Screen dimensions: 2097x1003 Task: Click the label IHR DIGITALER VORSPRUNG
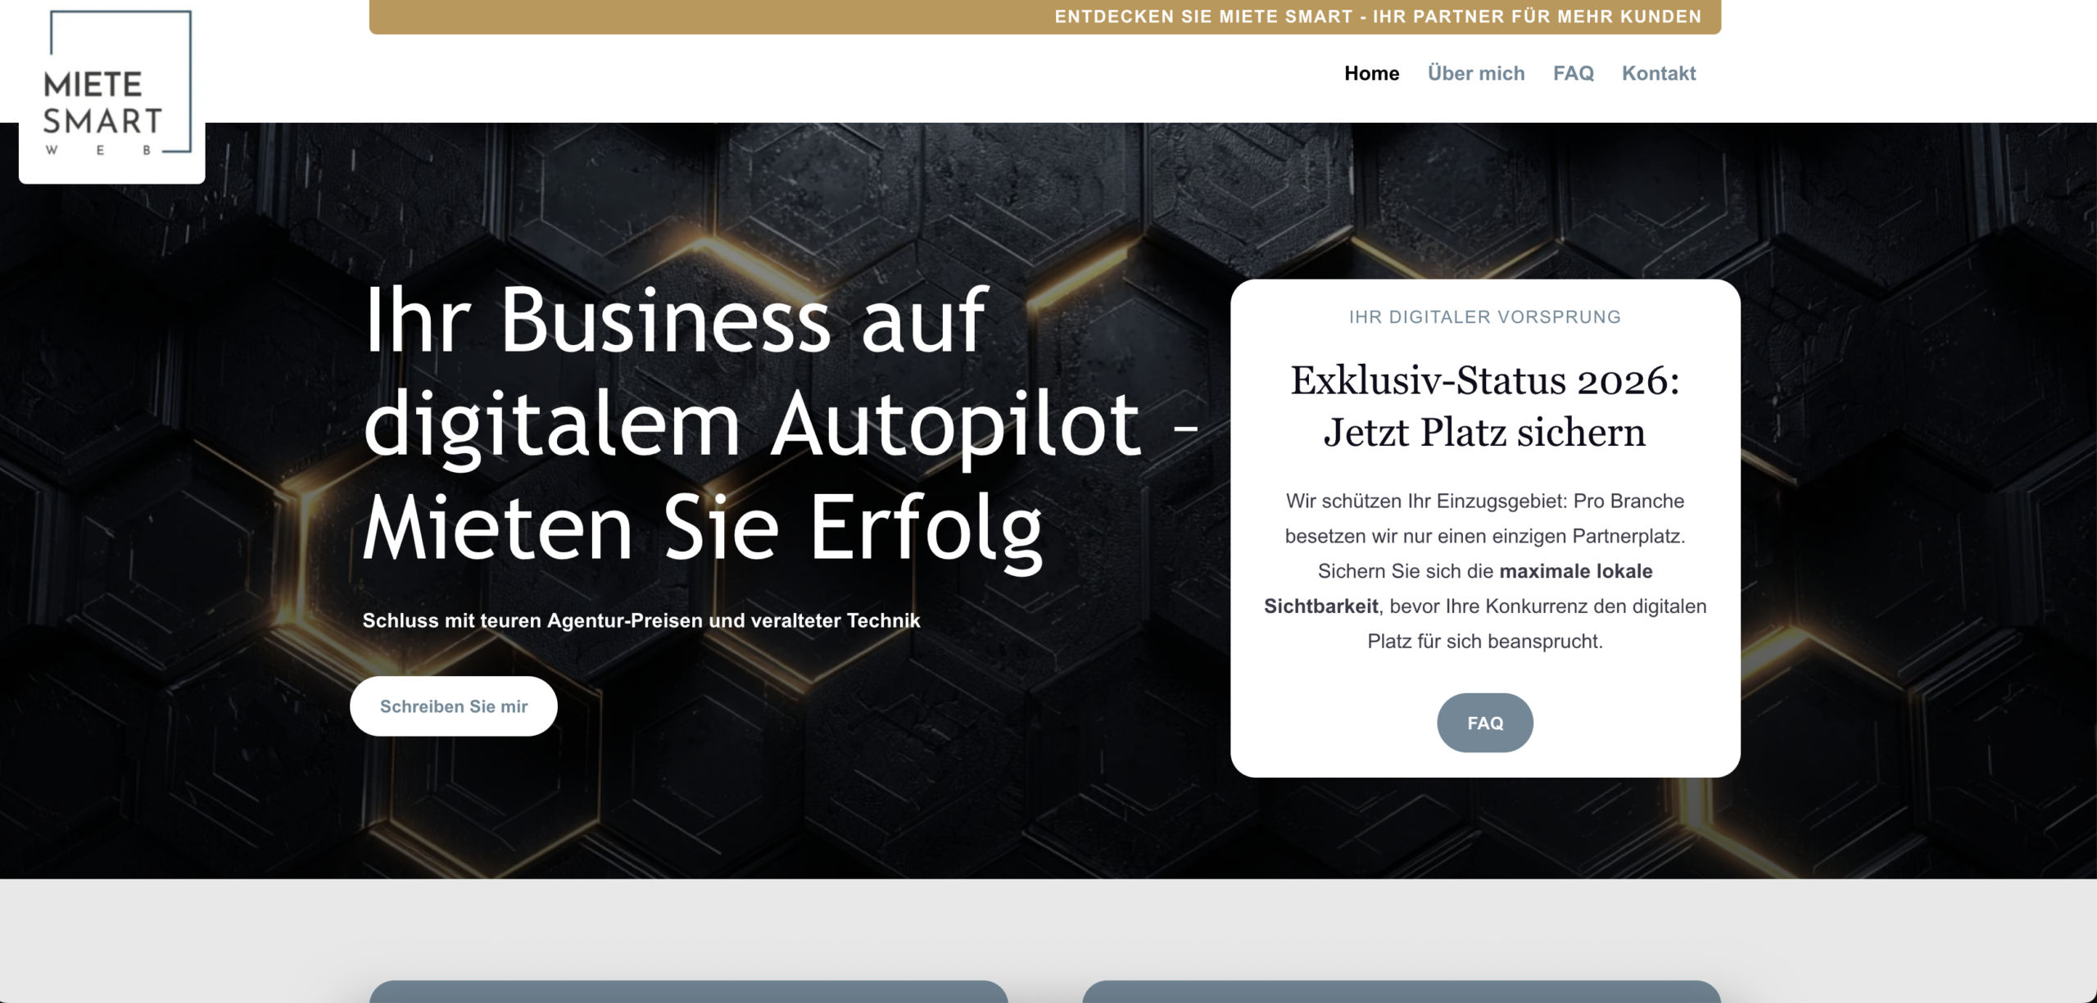(x=1485, y=317)
